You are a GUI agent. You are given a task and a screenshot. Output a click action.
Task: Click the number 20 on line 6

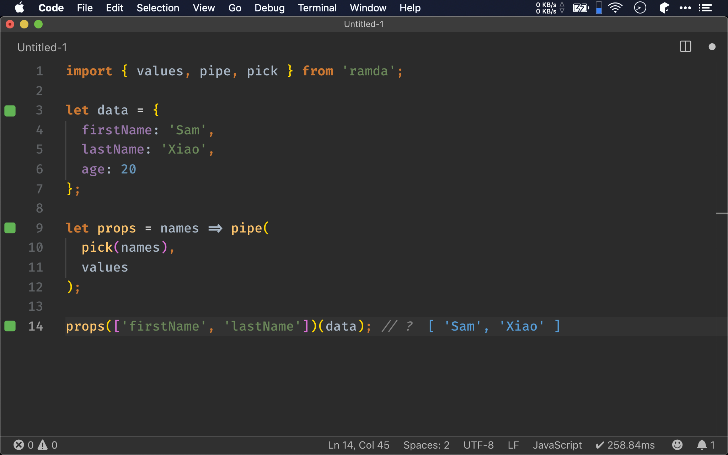(128, 169)
